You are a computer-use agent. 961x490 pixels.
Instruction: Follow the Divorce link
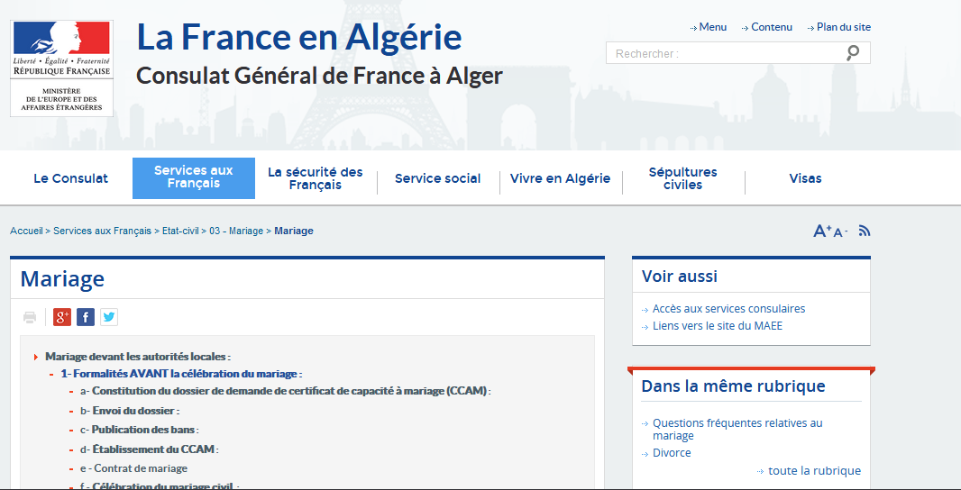click(672, 453)
